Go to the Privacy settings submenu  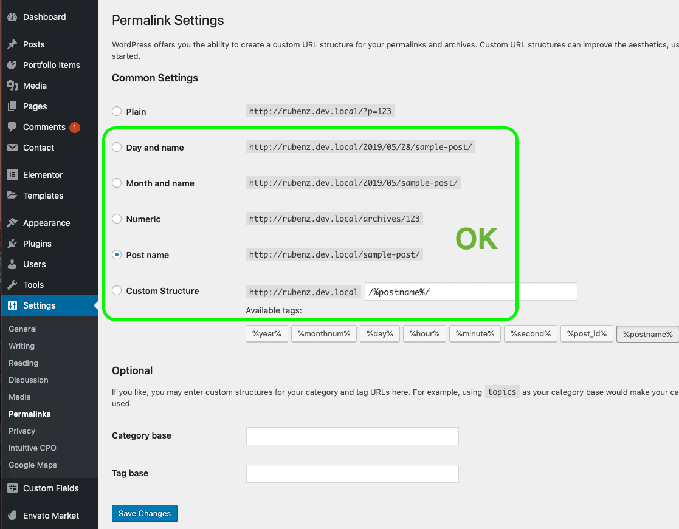[x=22, y=431]
